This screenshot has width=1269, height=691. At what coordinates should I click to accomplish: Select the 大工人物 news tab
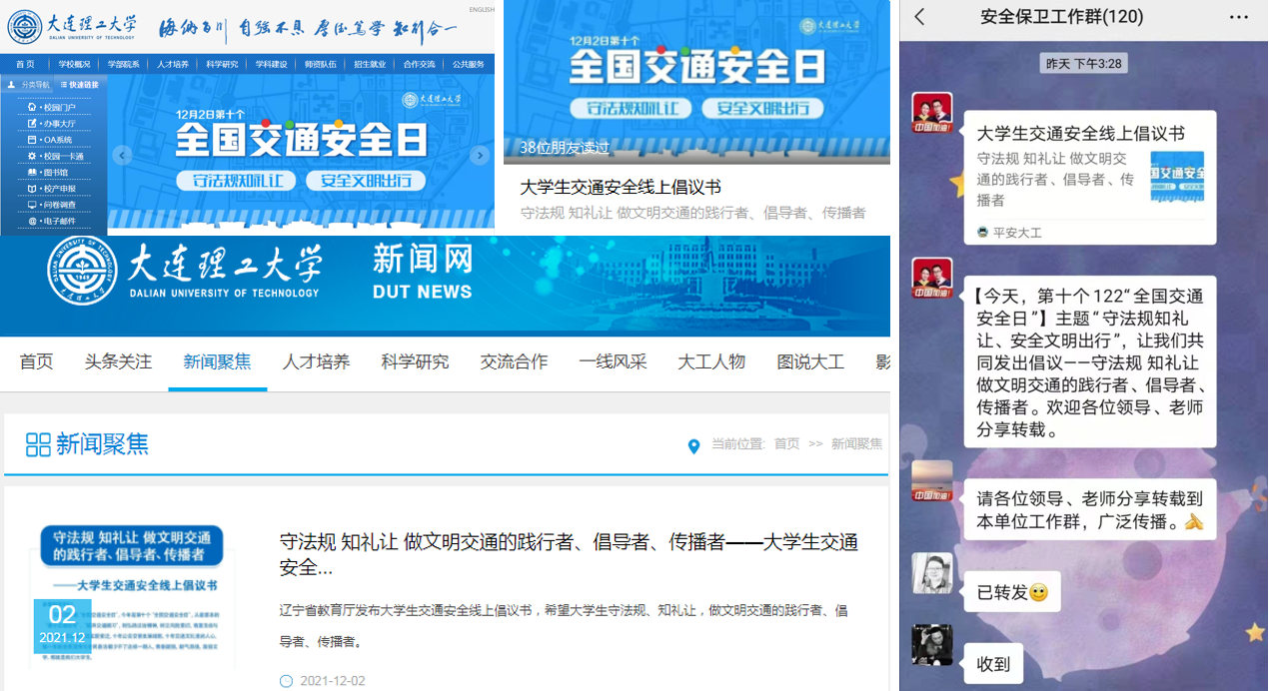tap(710, 361)
